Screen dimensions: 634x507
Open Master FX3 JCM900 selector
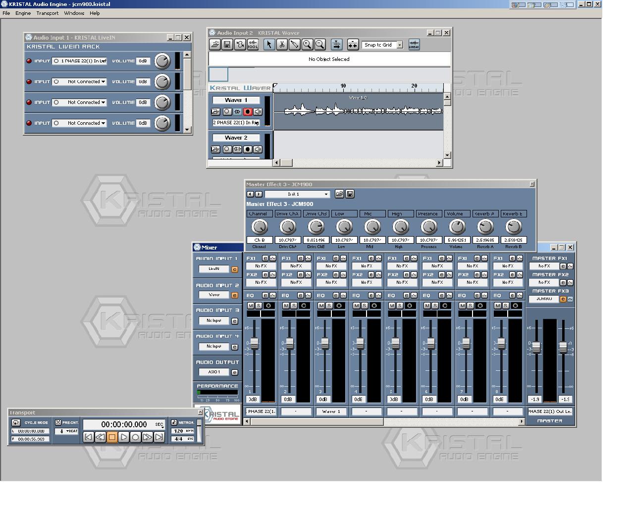pyautogui.click(x=544, y=299)
